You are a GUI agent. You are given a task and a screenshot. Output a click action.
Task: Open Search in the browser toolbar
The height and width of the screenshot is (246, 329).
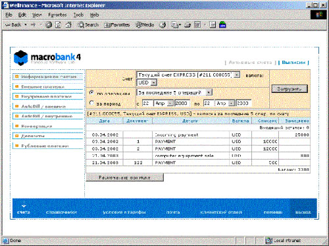88,25
